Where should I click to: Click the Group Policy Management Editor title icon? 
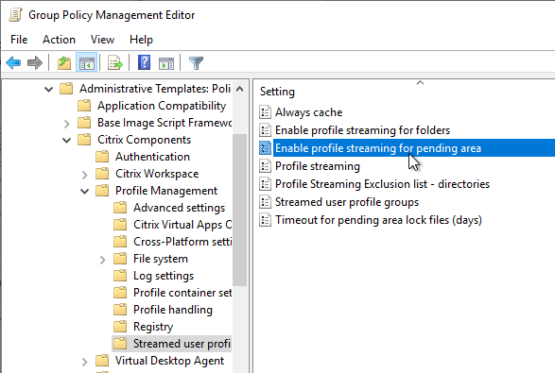[x=15, y=15]
